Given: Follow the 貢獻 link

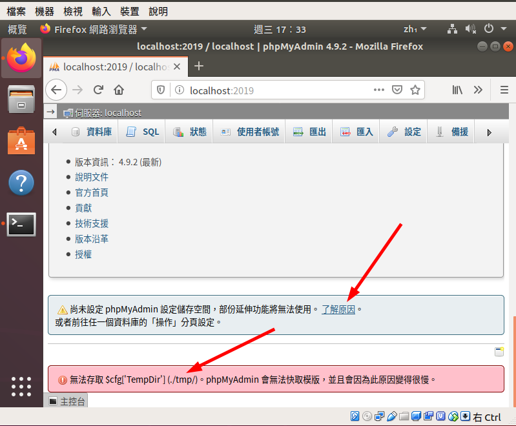Looking at the screenshot, I should point(83,208).
